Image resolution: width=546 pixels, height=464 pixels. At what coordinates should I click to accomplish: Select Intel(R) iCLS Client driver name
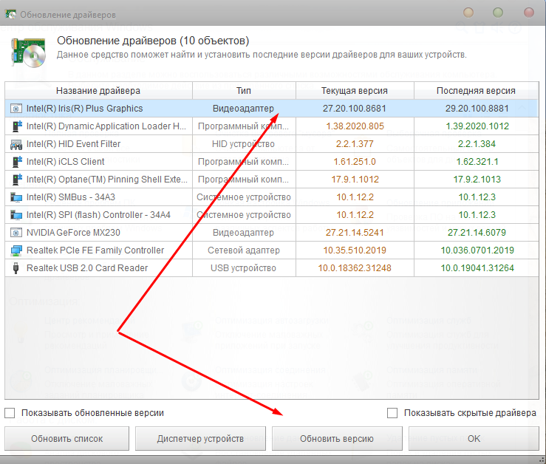[66, 162]
